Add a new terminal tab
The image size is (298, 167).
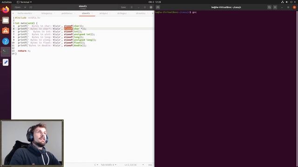tap(158, 7)
